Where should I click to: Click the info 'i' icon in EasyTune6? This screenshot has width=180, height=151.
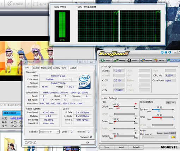point(170,52)
